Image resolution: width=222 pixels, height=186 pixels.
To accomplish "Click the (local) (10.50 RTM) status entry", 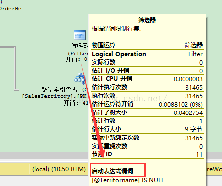I will pos(59,169).
